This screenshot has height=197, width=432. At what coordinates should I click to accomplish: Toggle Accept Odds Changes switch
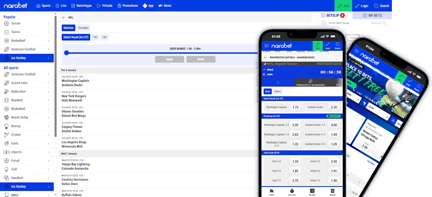pos(322,23)
